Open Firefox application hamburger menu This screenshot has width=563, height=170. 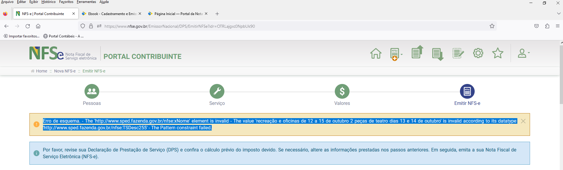pos(558,26)
